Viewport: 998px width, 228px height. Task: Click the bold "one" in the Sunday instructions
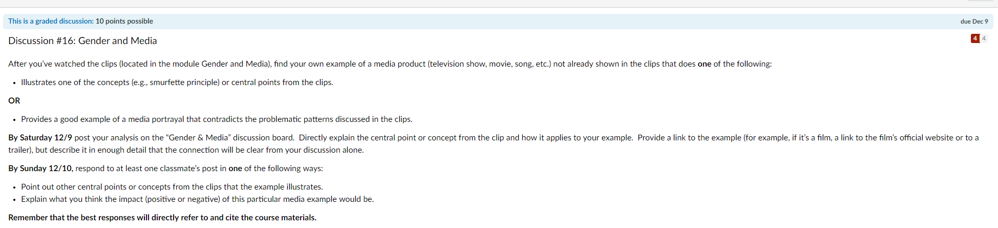(x=236, y=168)
